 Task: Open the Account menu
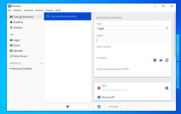(x=39, y=10)
